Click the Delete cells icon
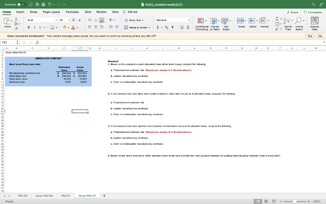The height and width of the screenshot is (204, 326). 252,21
